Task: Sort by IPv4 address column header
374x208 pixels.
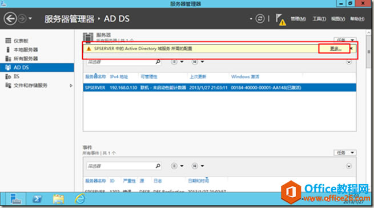Action: tap(119, 76)
